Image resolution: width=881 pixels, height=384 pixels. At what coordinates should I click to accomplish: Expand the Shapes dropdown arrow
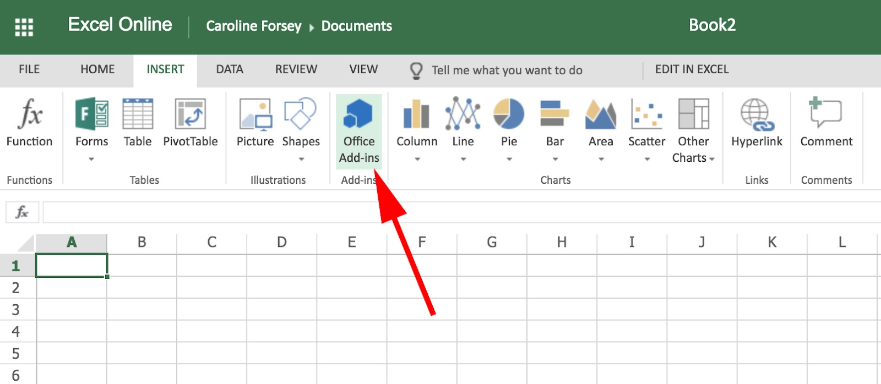coord(301,159)
